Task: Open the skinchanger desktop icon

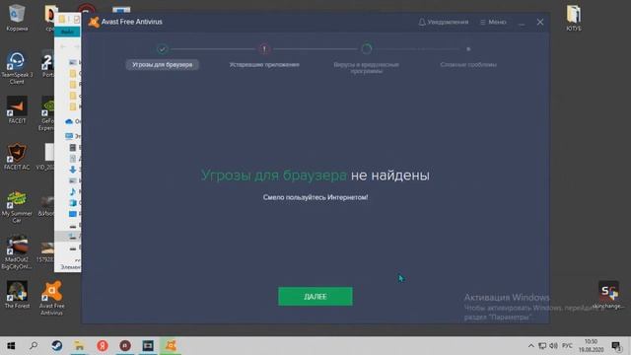Action: pyautogui.click(x=608, y=295)
